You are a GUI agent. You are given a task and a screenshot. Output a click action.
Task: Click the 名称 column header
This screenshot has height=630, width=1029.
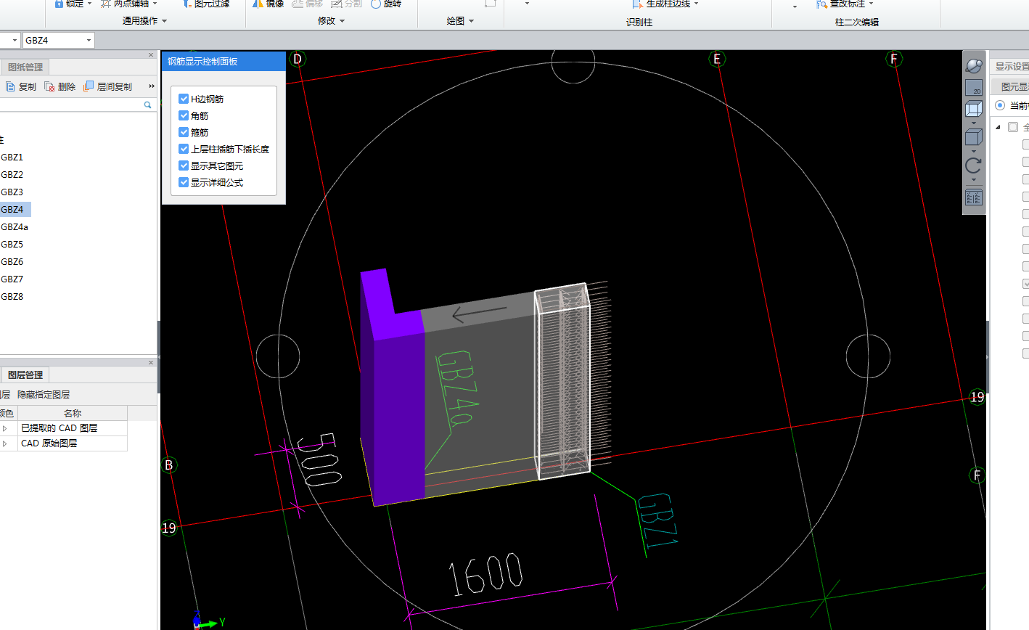coord(72,413)
